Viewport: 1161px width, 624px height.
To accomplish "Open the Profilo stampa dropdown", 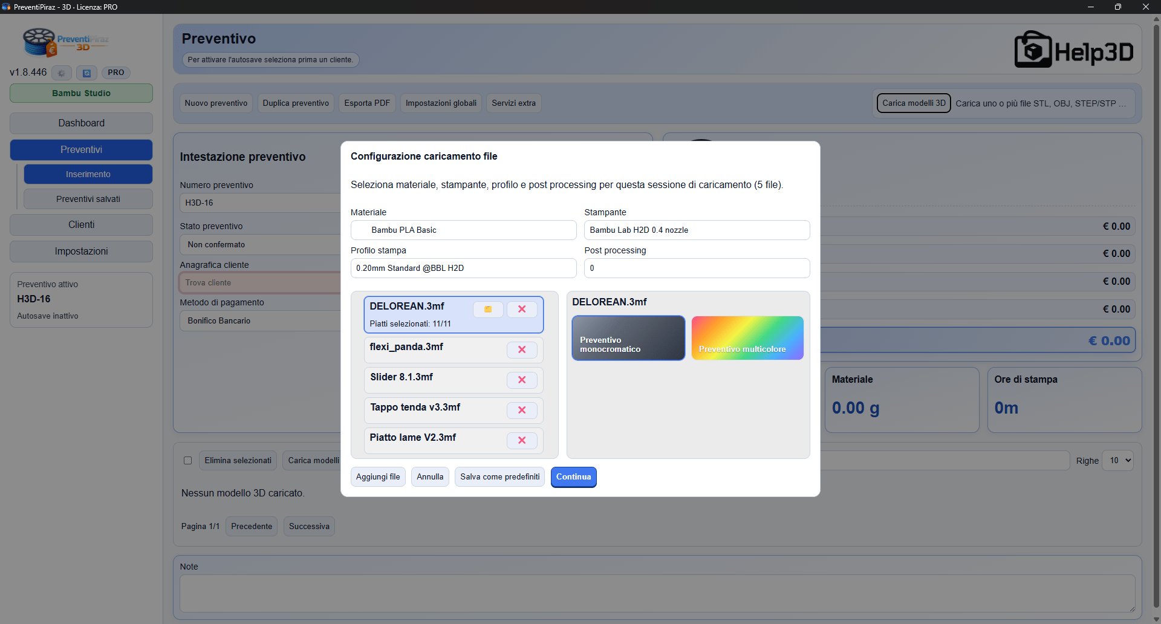I will (x=463, y=268).
